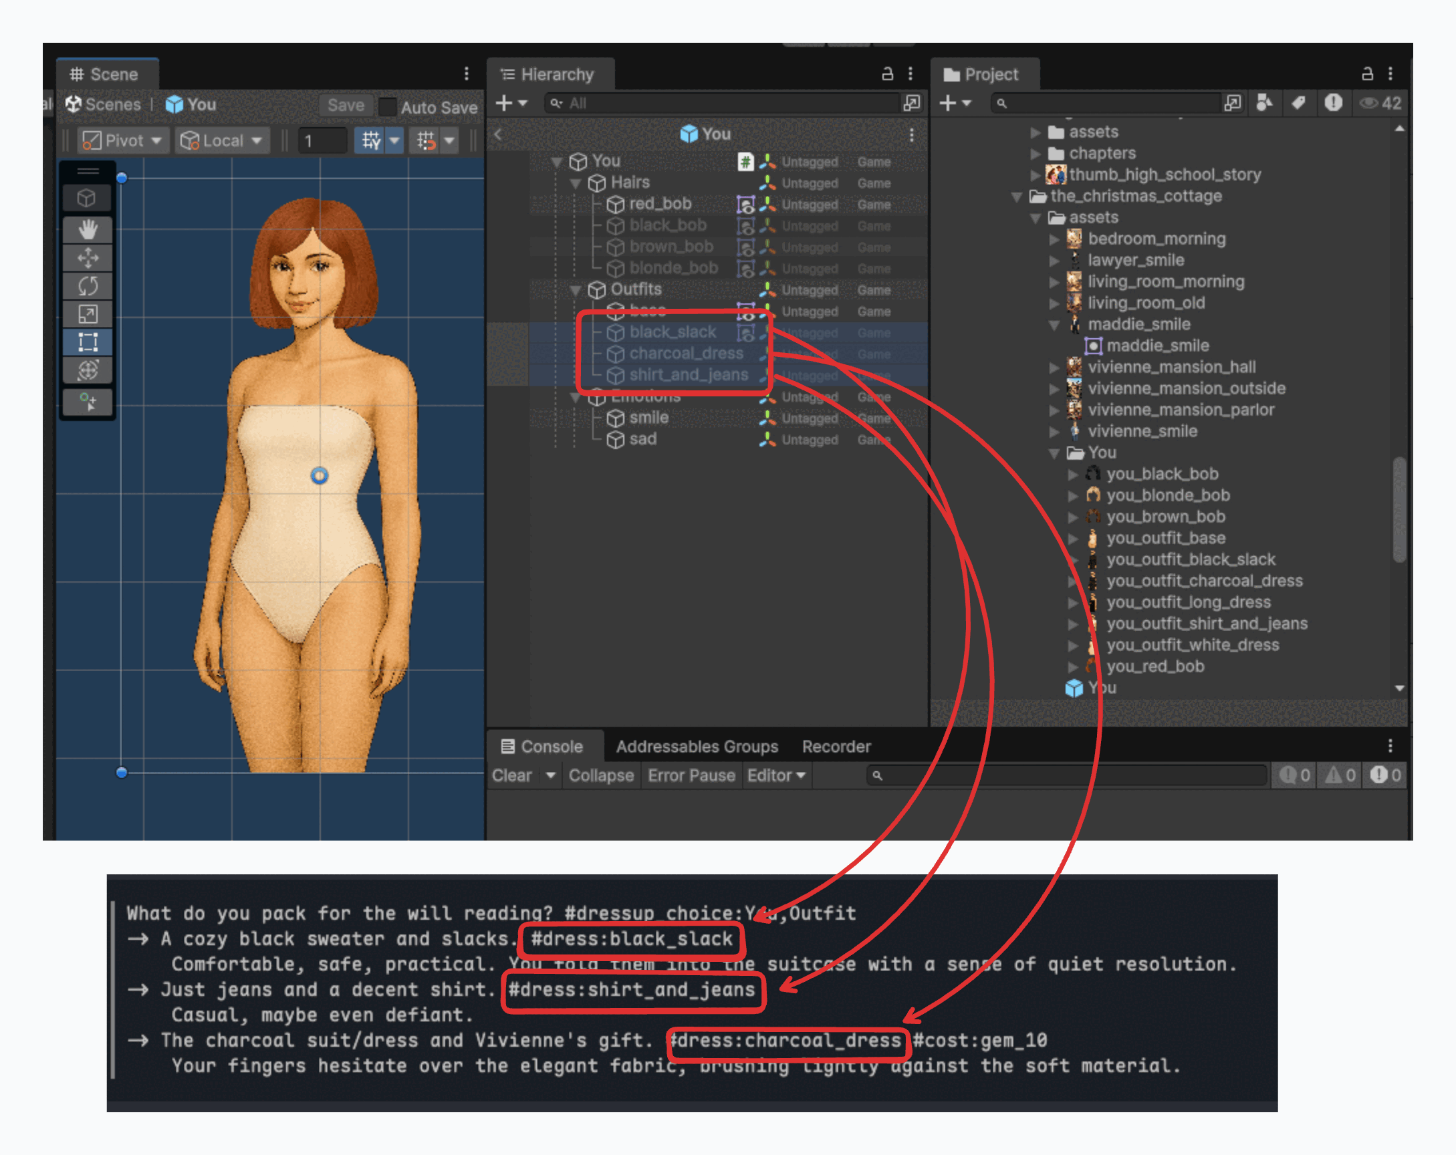
Task: Open the Local coordinate space dropdown
Action: pos(222,140)
